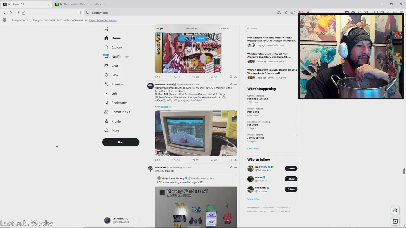Click the X logo in the sidebar
406x228 pixels.
click(x=106, y=29)
